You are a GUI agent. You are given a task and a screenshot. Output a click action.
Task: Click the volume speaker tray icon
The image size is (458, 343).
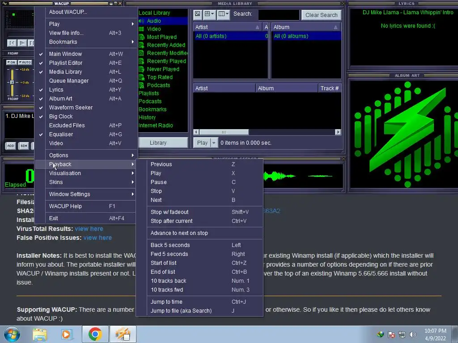pos(413,335)
